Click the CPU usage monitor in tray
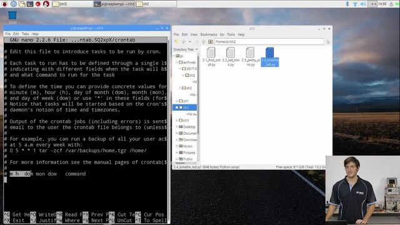The image size is (400, 225). click(372, 4)
